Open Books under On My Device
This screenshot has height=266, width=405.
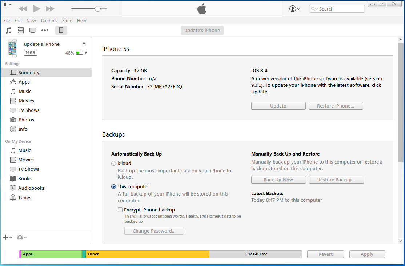46,178
